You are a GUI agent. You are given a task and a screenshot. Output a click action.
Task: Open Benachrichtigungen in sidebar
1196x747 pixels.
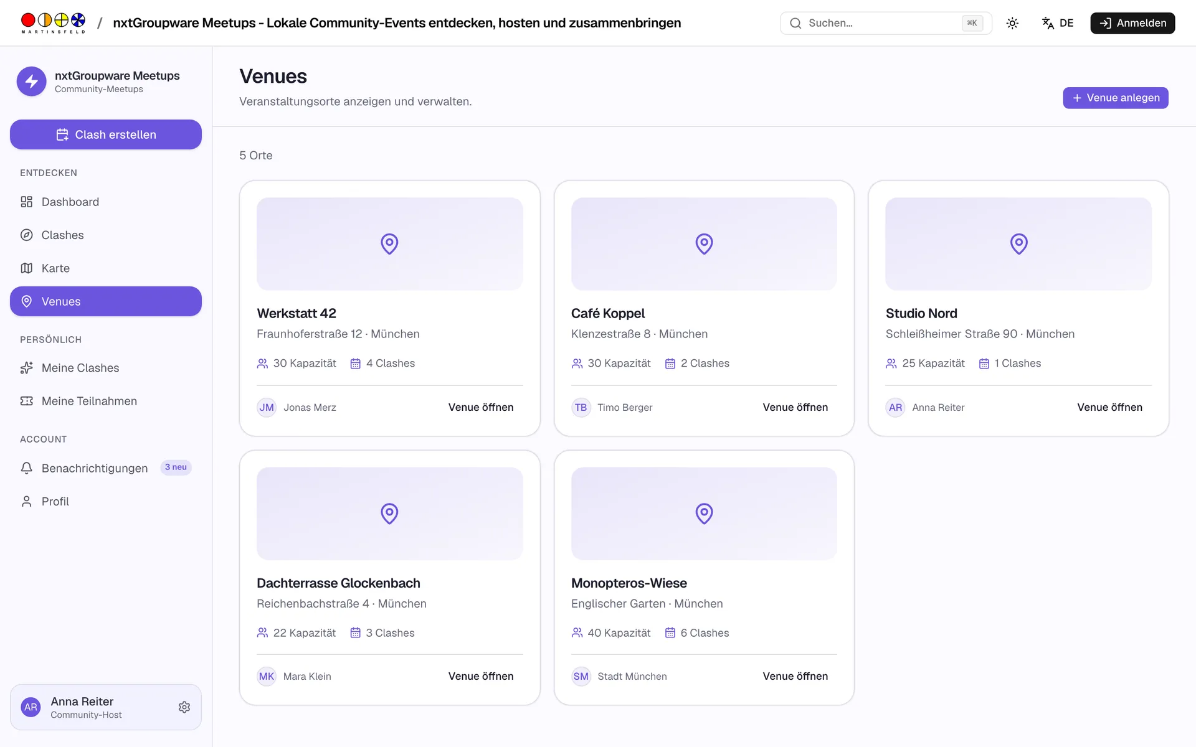[106, 468]
